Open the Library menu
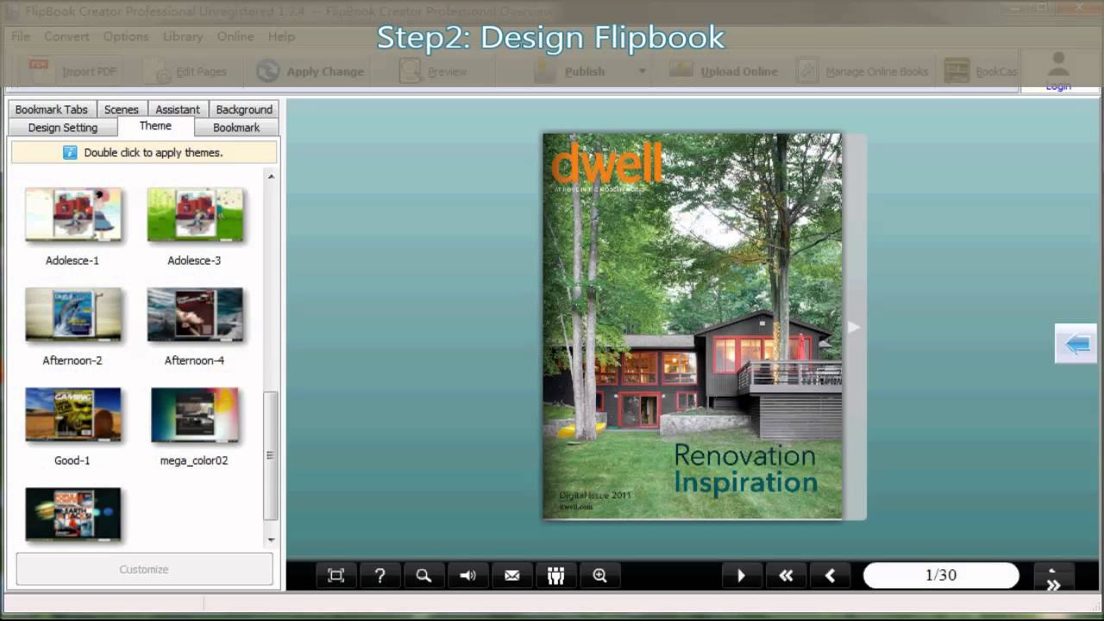 pos(183,36)
